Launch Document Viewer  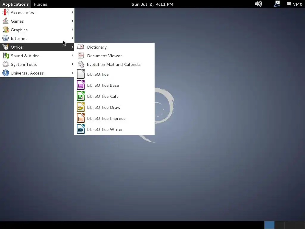pyautogui.click(x=114, y=56)
